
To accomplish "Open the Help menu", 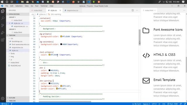I will tap(51, 6).
